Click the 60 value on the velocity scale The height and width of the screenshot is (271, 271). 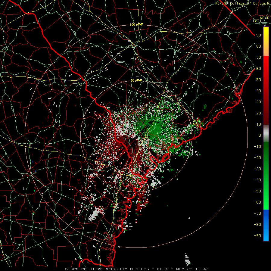coord(259,69)
